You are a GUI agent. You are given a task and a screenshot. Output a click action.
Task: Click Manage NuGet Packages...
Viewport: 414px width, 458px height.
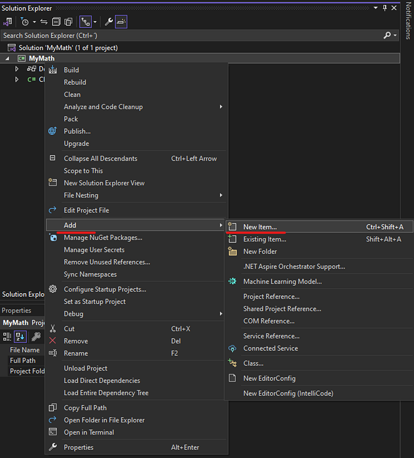136,238
